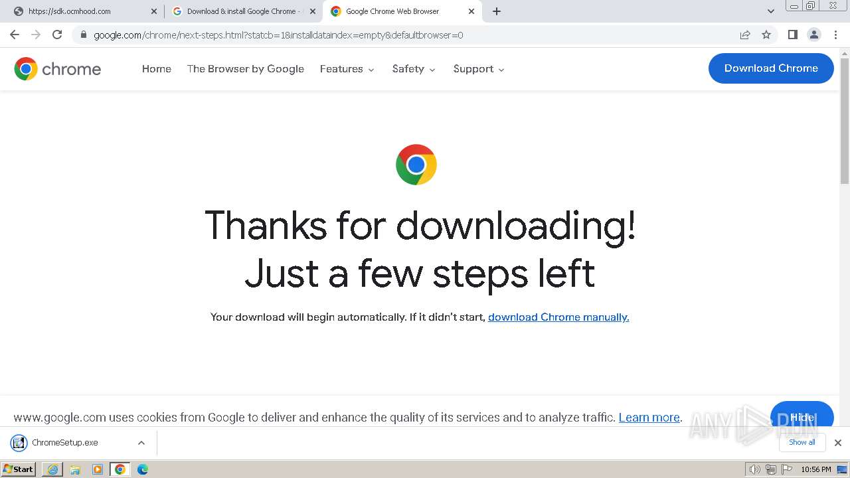Image resolution: width=850 pixels, height=478 pixels.
Task: Launch Microsoft Edge from the taskbar
Action: [143, 469]
